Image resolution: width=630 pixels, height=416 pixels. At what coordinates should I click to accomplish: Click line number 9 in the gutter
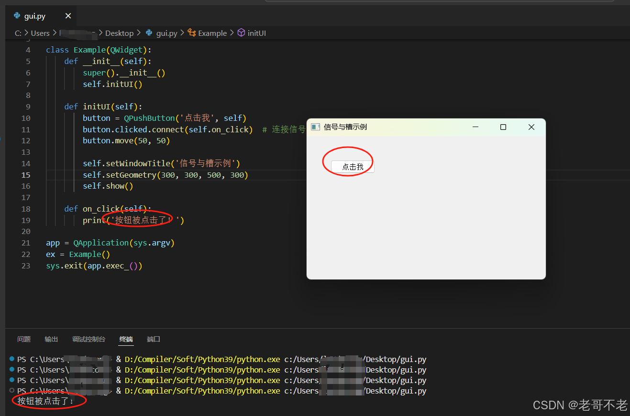coord(28,107)
